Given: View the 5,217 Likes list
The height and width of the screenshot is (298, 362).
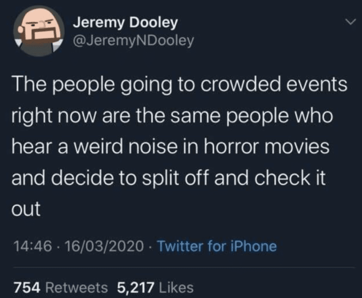Looking at the screenshot, I should pyautogui.click(x=155, y=288).
